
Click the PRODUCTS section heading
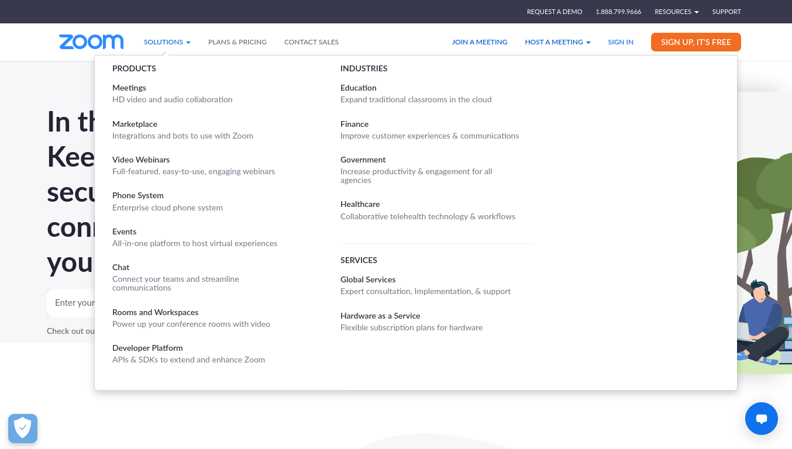coord(134,68)
